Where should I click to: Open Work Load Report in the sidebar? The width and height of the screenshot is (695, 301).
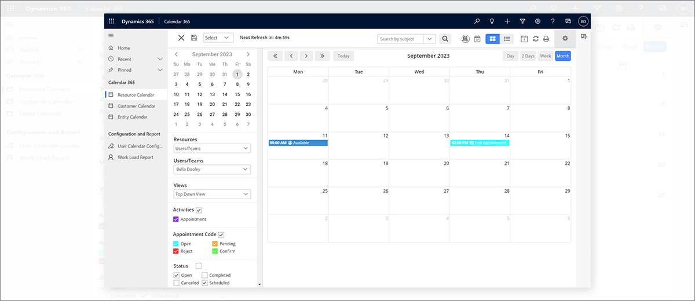[136, 157]
